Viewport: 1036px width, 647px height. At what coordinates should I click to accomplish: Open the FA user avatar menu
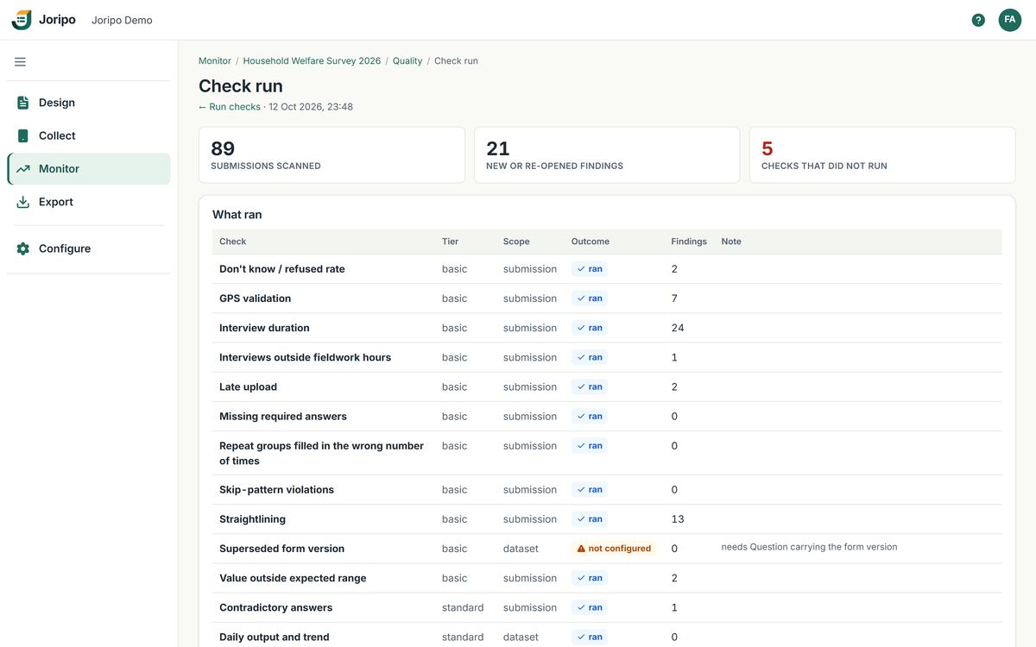point(1010,20)
